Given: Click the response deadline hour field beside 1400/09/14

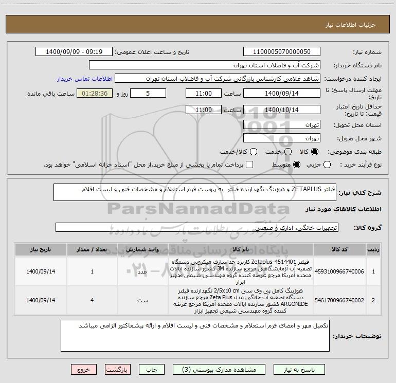Looking at the screenshot, I should point(204,93).
